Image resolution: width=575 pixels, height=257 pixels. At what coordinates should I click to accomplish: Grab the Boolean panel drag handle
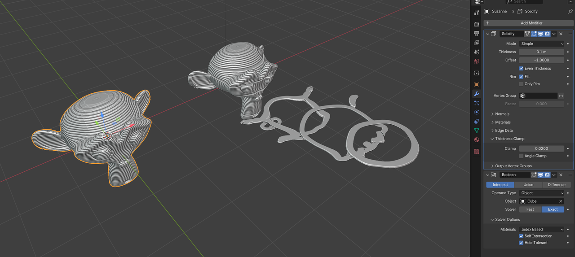tap(570, 174)
